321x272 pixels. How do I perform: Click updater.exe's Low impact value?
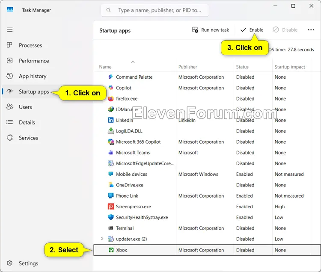279,239
